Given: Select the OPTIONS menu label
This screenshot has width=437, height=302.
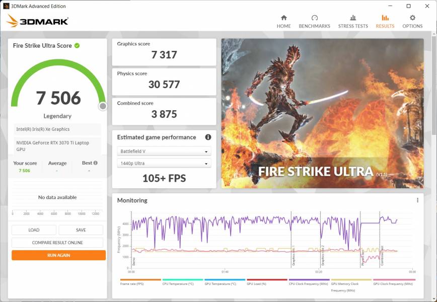Looking at the screenshot, I should point(412,26).
